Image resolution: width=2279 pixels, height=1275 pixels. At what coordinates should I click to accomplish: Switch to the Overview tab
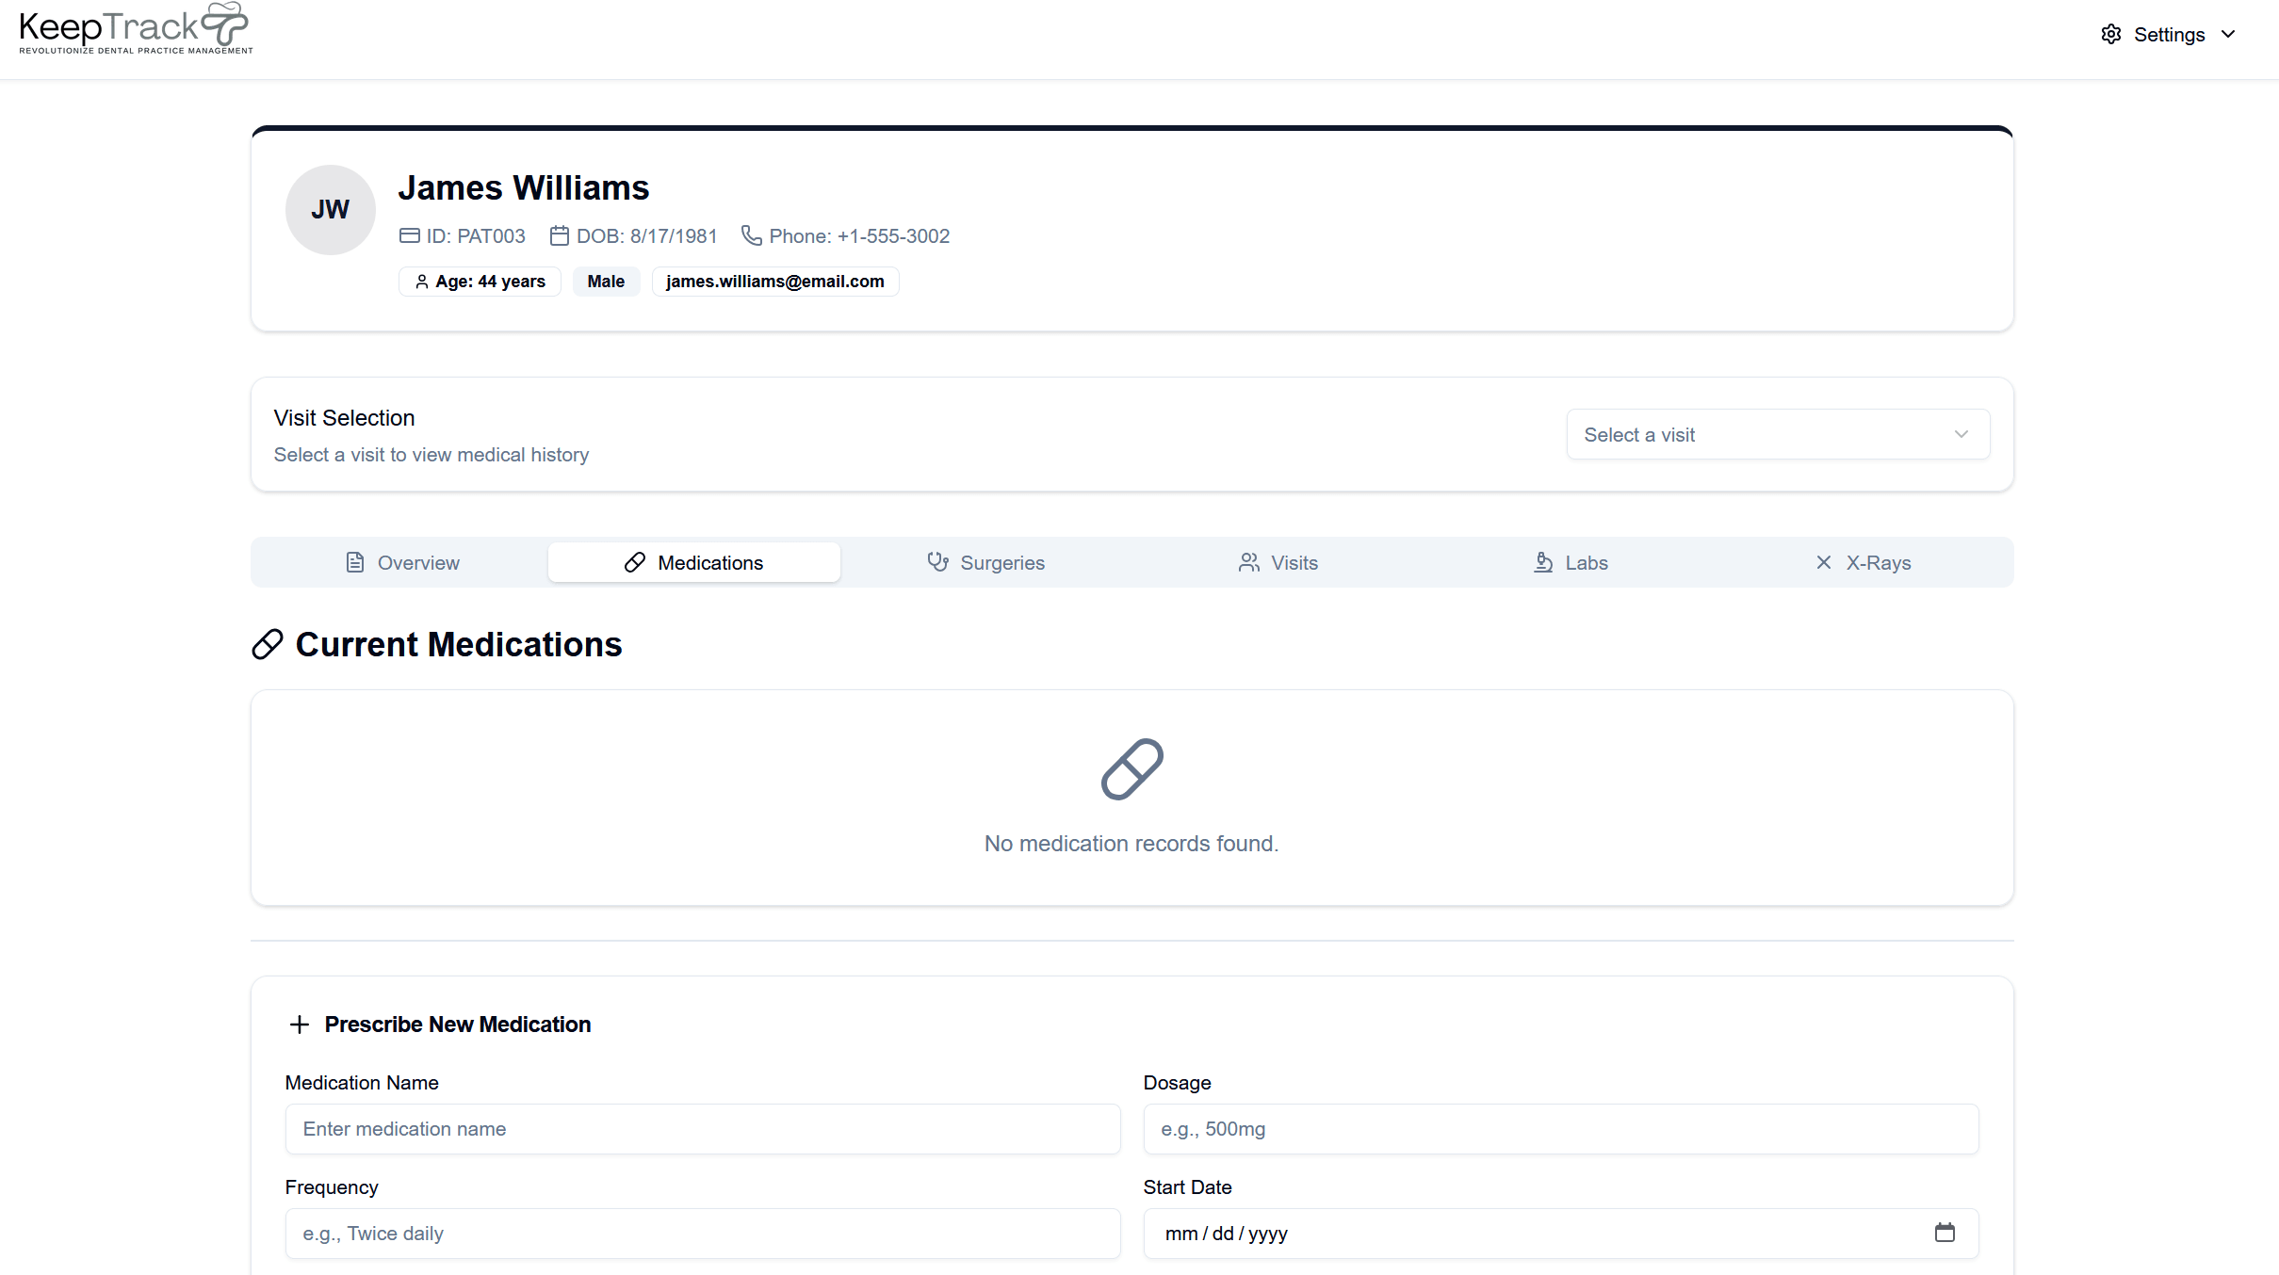click(x=401, y=562)
